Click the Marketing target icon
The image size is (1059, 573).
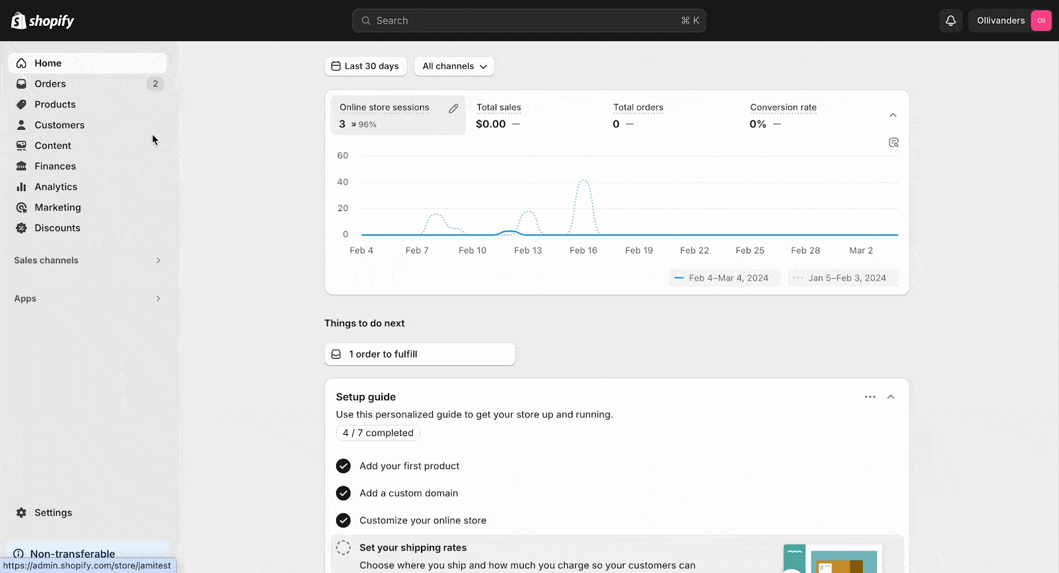(21, 207)
